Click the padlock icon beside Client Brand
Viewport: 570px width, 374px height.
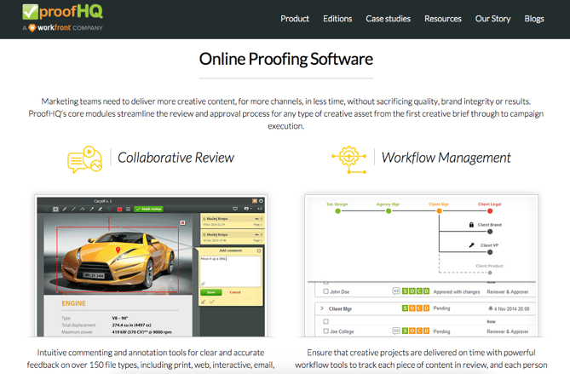tap(471, 225)
